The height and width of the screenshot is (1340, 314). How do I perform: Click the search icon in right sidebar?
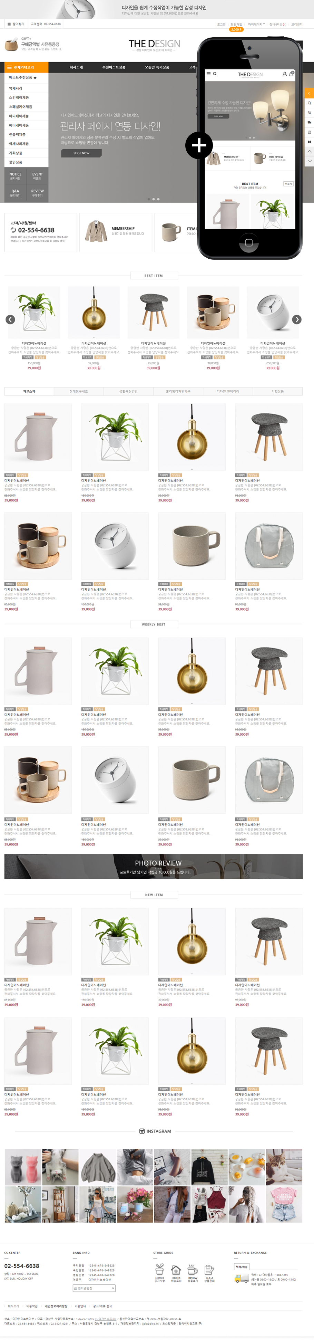click(x=309, y=103)
